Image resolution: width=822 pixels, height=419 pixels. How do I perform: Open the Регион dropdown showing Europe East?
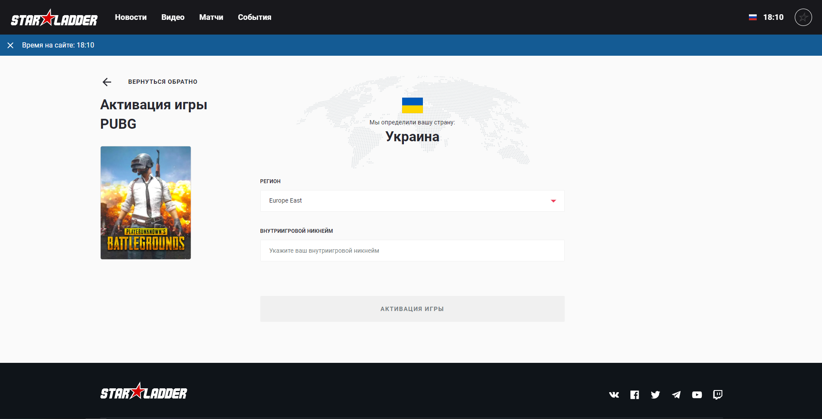(x=412, y=201)
